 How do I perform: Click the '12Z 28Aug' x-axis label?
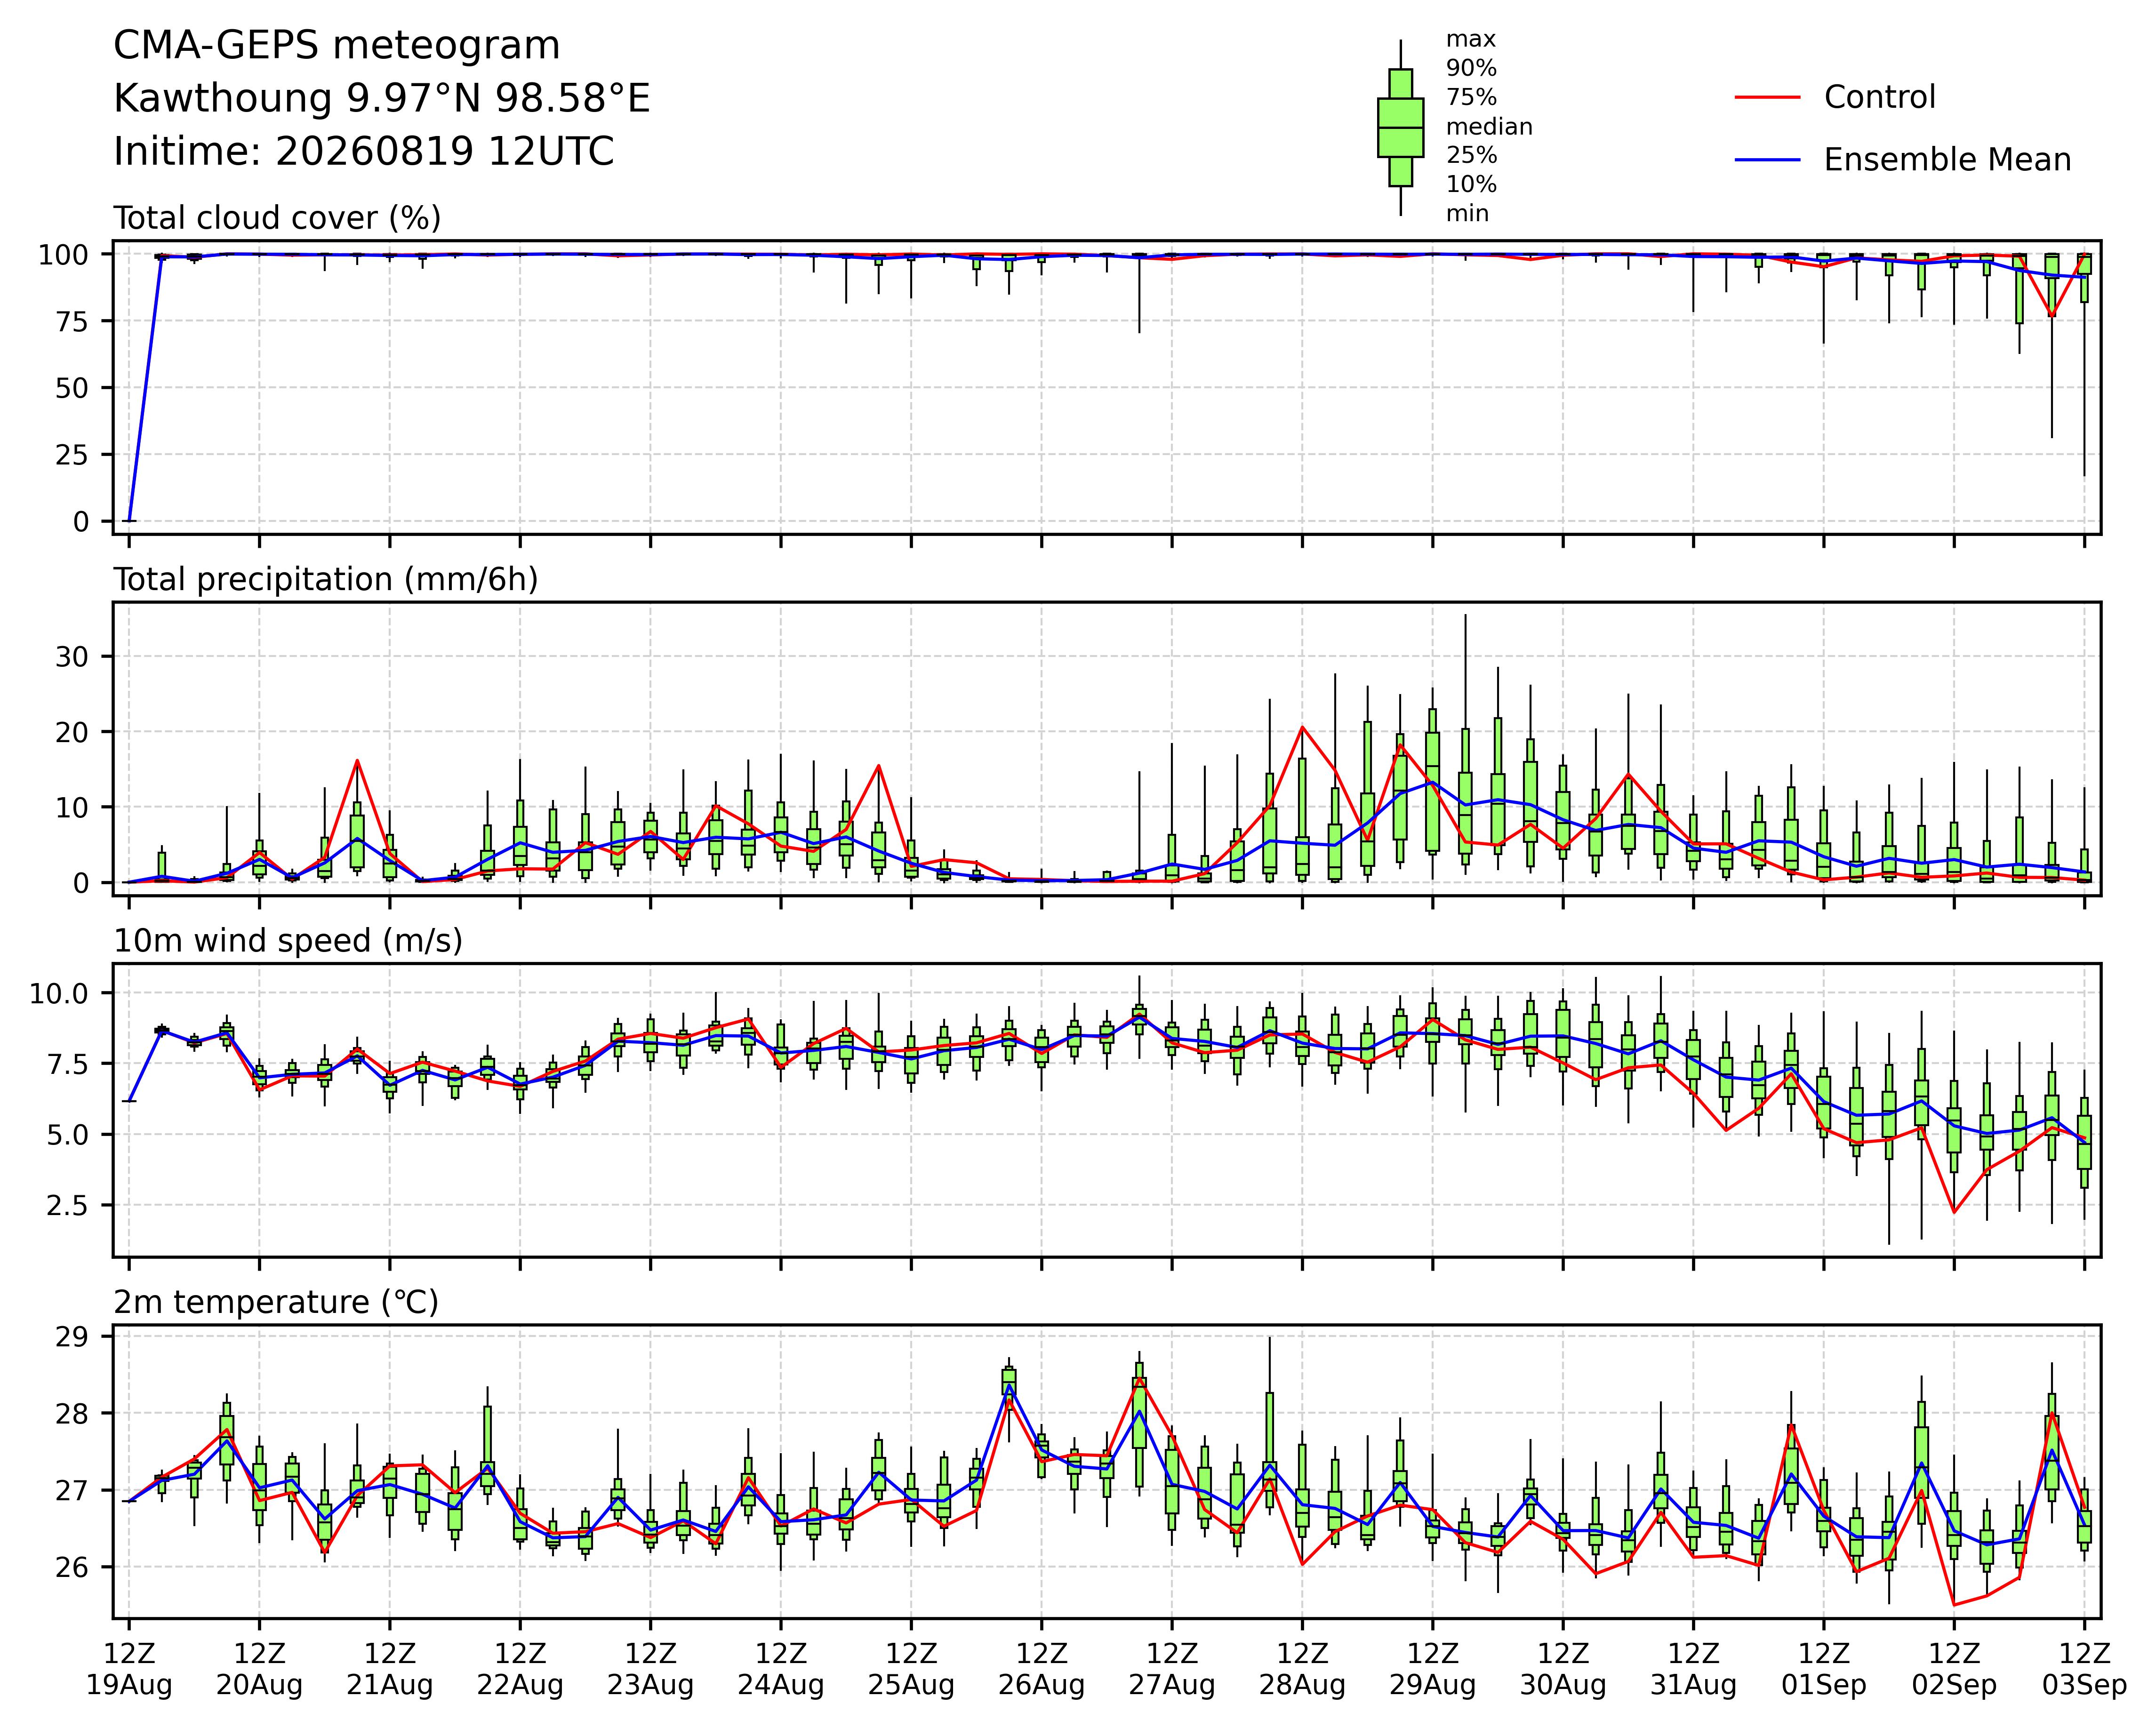pos(1302,1669)
